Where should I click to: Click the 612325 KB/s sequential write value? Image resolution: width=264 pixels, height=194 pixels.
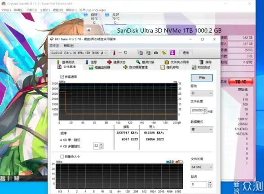coord(154,133)
